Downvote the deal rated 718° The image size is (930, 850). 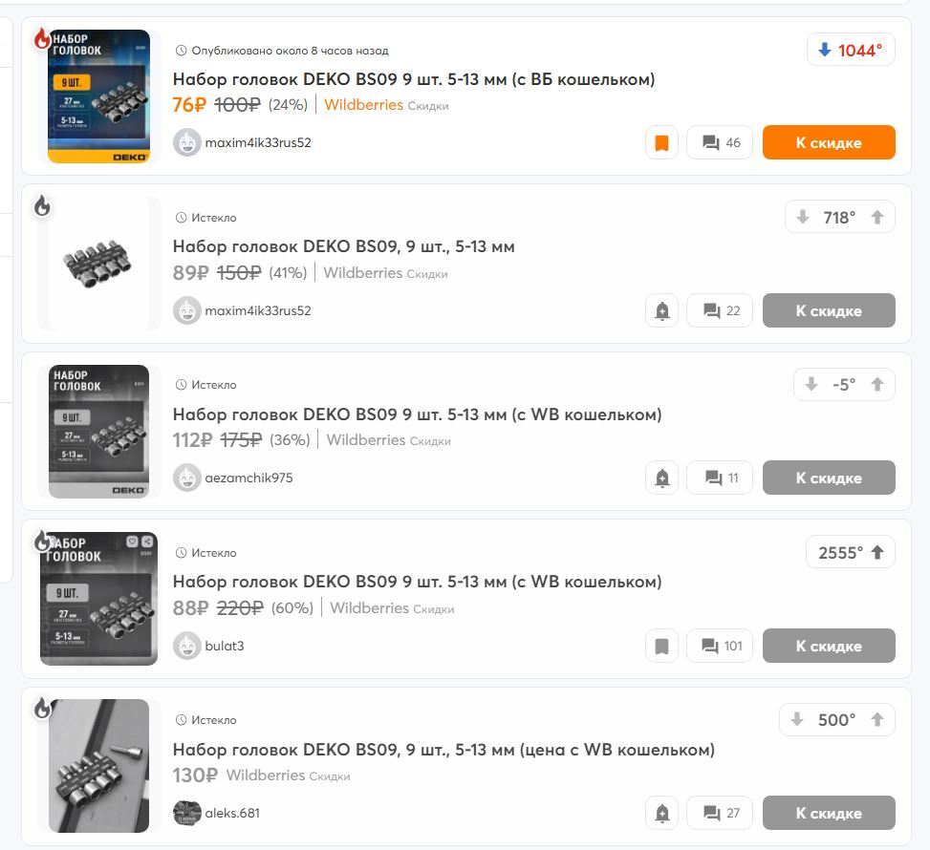pos(803,217)
